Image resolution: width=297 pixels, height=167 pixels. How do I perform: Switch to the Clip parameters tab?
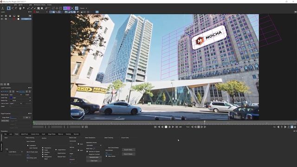pyautogui.click(x=5, y=134)
